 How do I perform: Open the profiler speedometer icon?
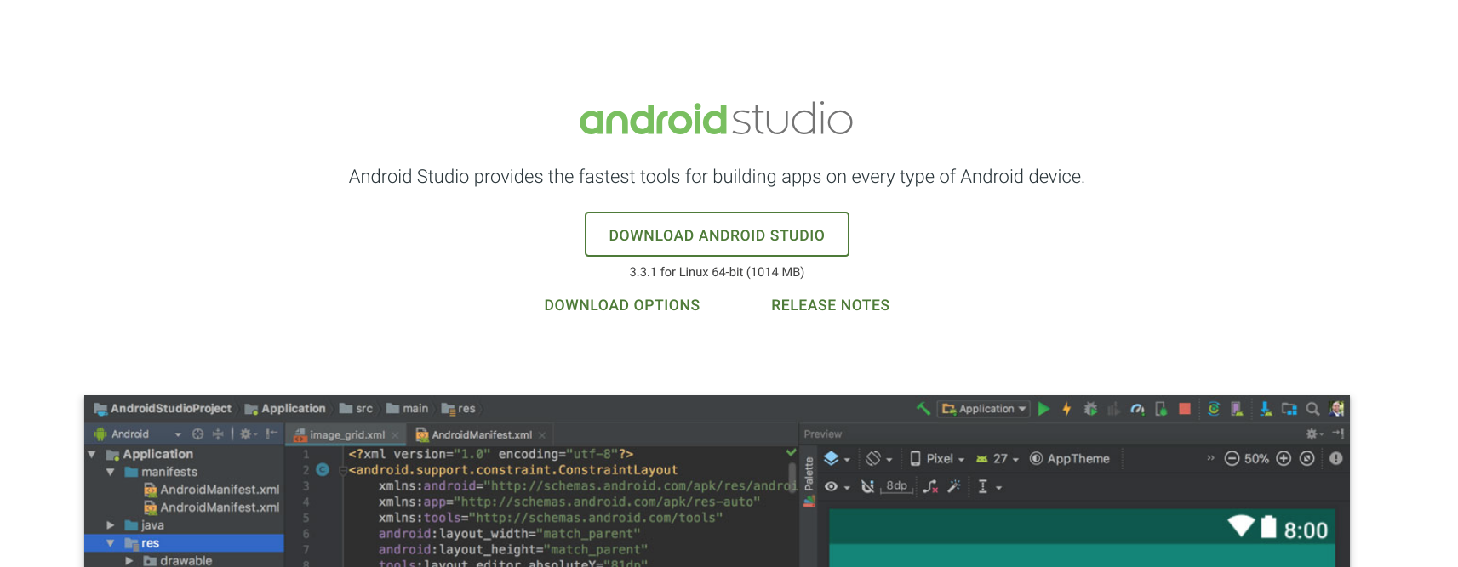pos(1137,409)
